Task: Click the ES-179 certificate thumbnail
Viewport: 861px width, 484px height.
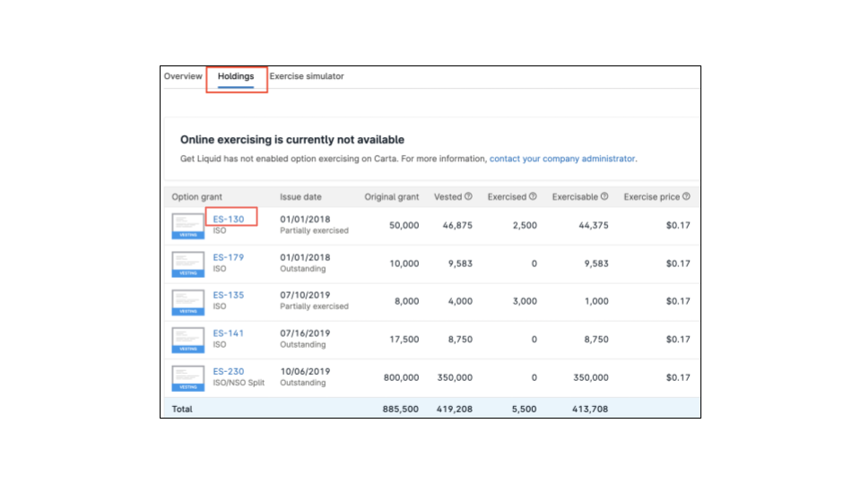Action: 187,264
